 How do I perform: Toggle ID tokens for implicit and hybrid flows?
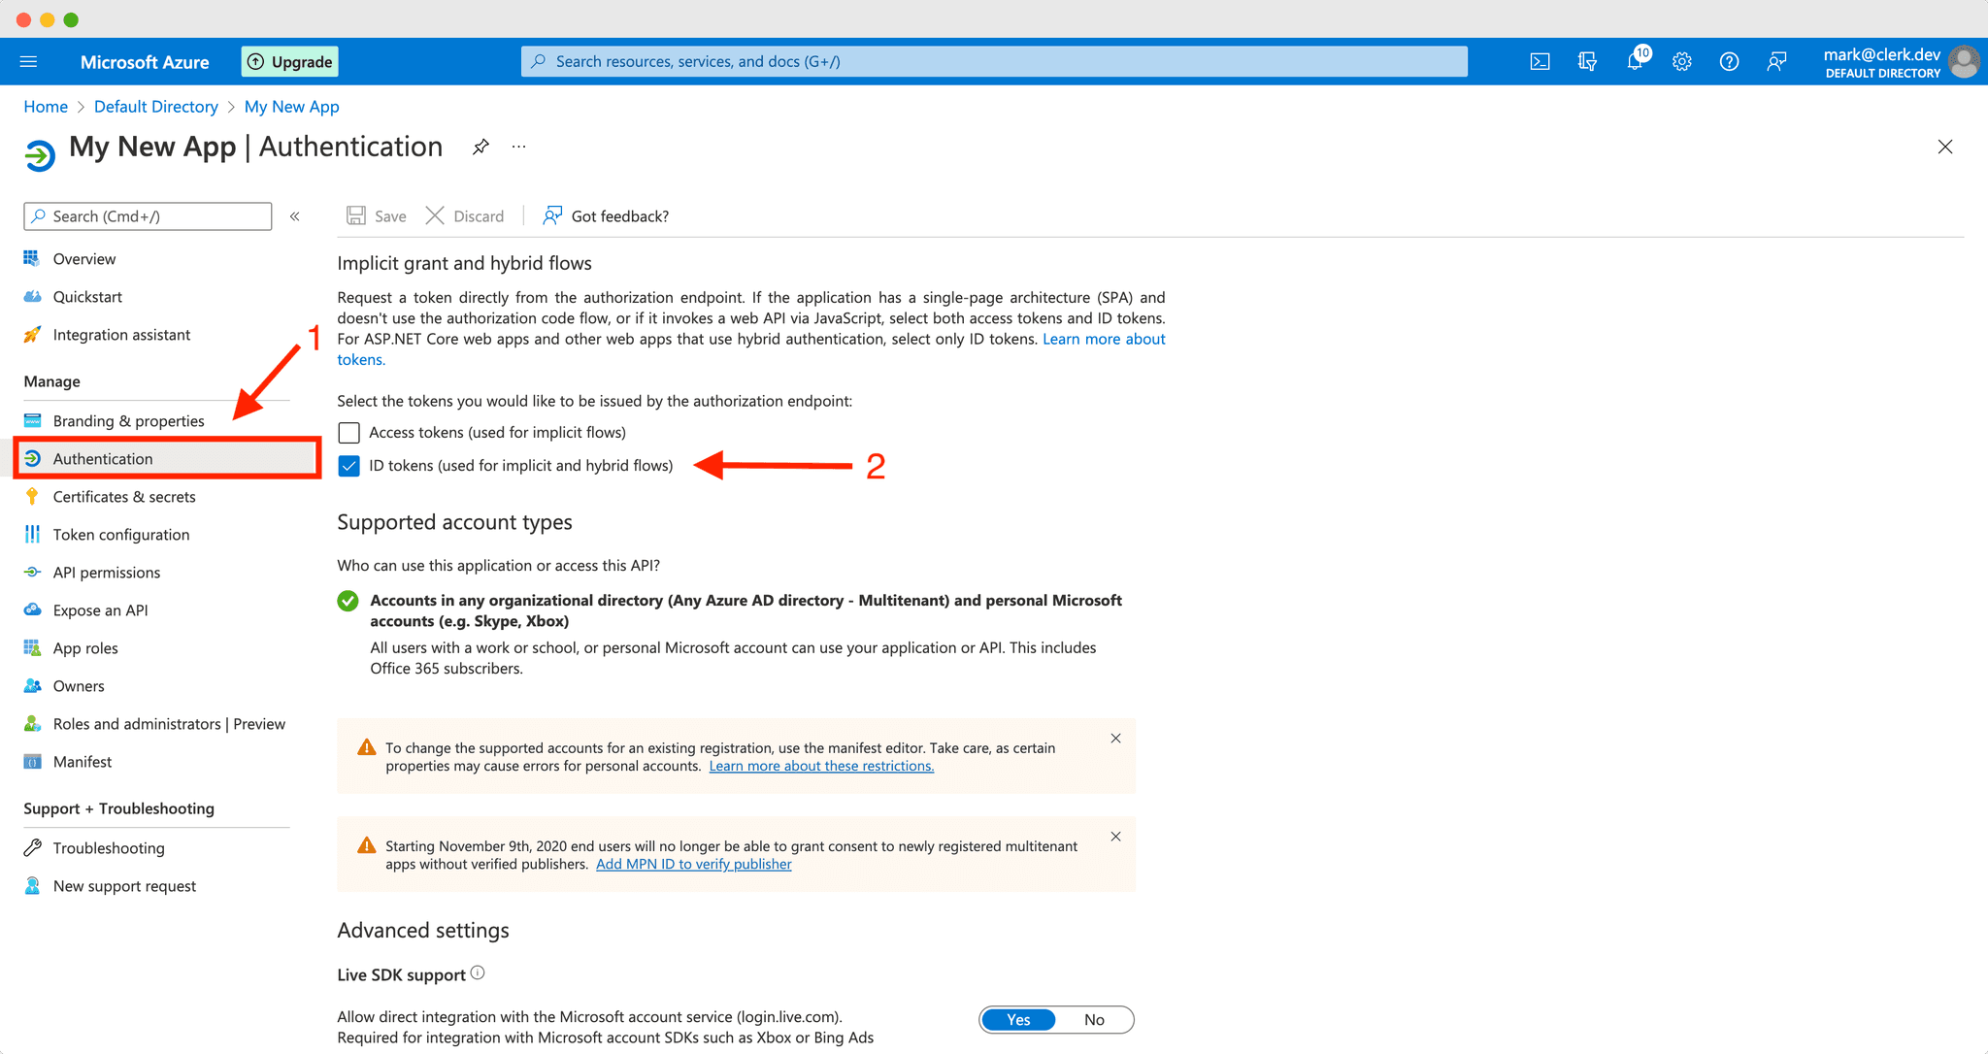[x=348, y=463]
